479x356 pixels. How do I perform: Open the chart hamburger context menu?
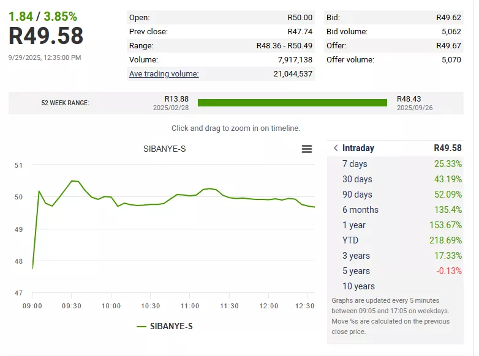point(307,149)
